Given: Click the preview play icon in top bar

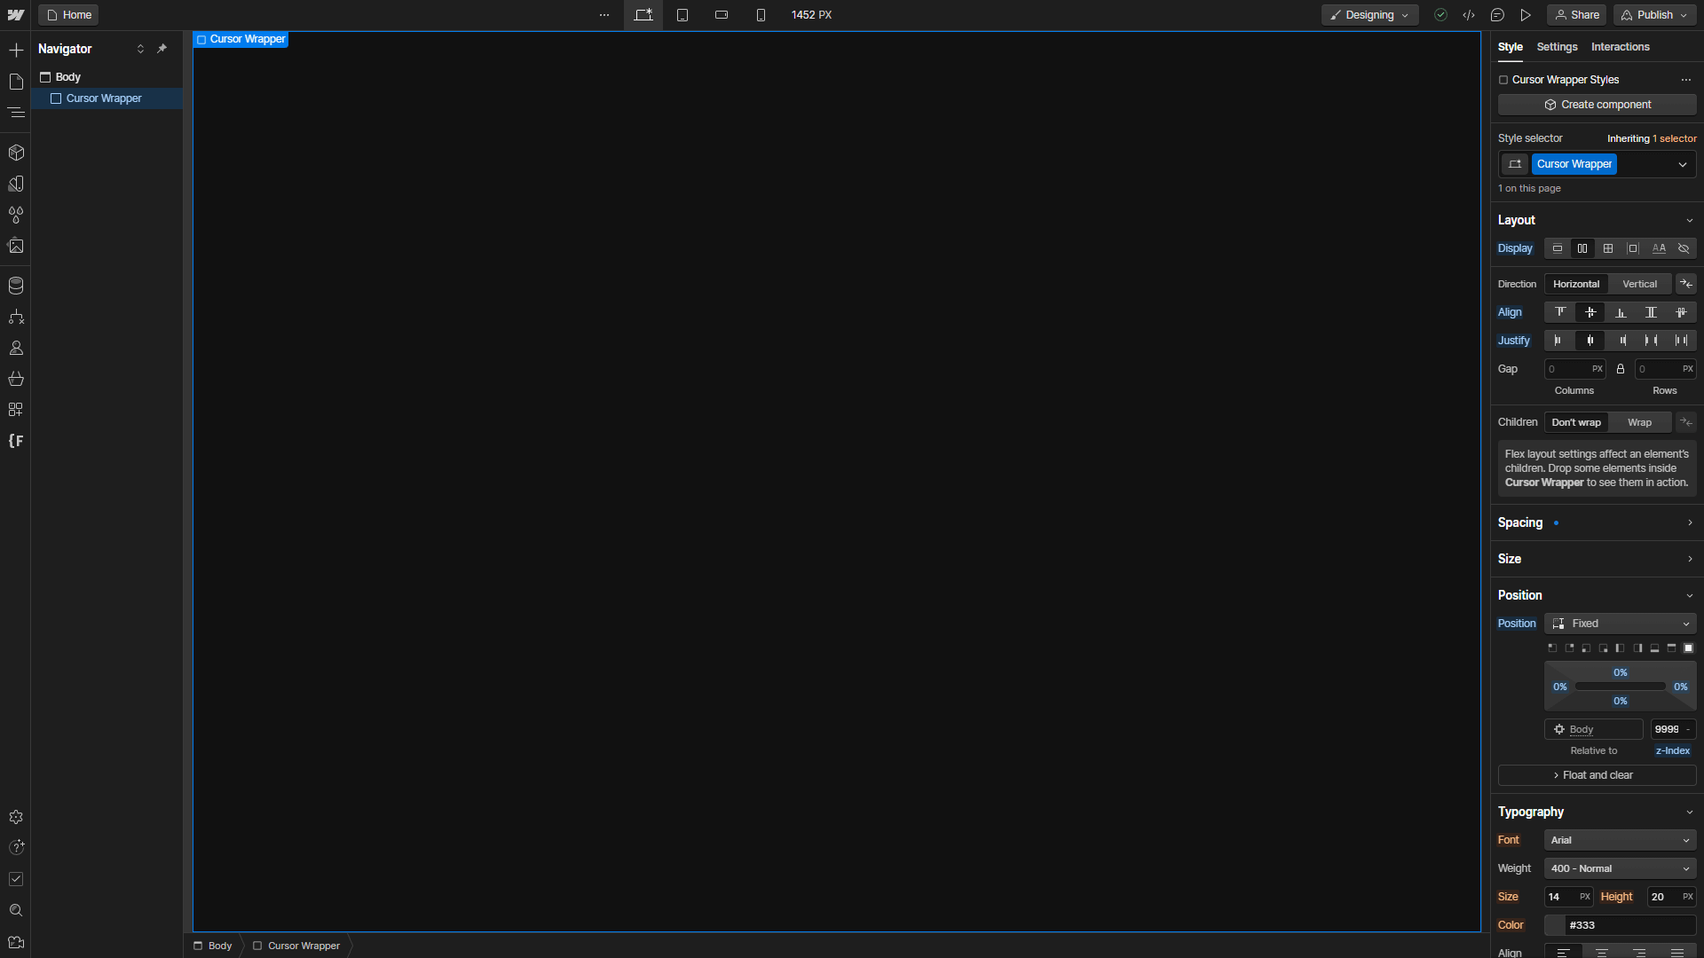Looking at the screenshot, I should 1526,15.
